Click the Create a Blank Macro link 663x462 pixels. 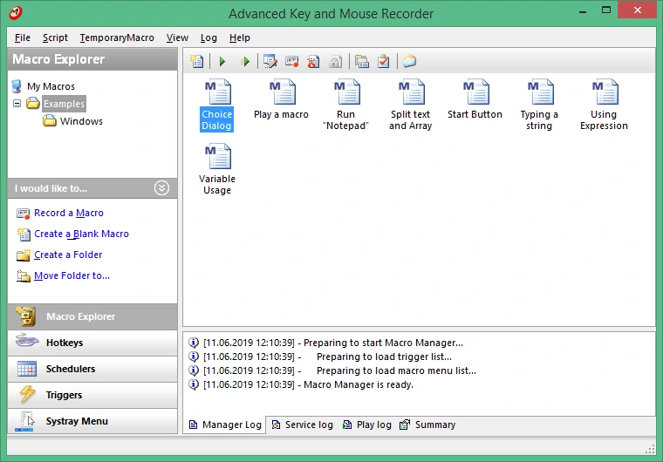click(81, 234)
